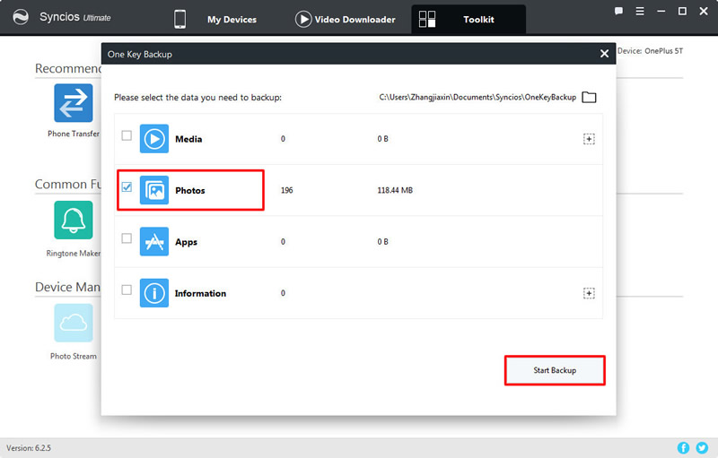718x458 pixels.
Task: Select the Toolkit tab
Action: pos(468,19)
